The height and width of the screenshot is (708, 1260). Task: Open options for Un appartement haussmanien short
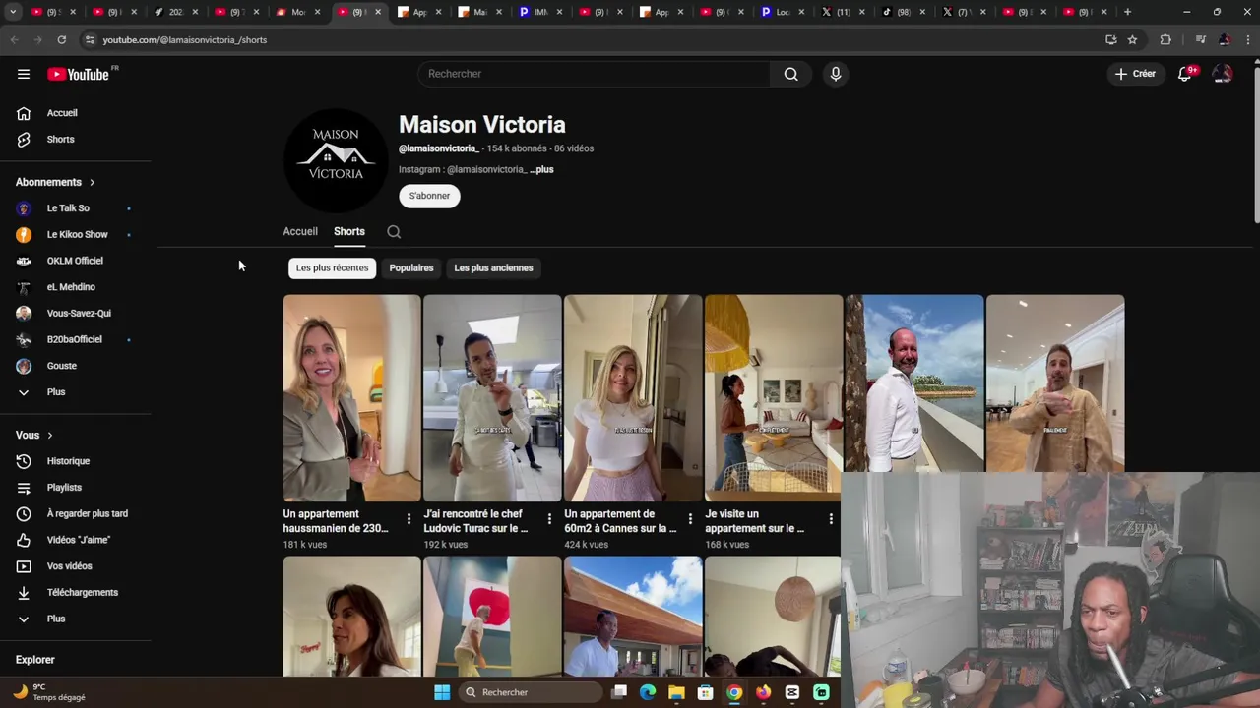pyautogui.click(x=409, y=518)
